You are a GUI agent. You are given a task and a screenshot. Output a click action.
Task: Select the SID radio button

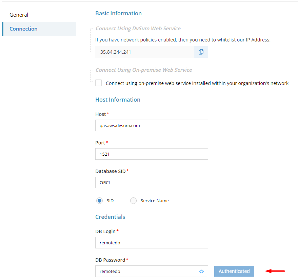(x=99, y=201)
